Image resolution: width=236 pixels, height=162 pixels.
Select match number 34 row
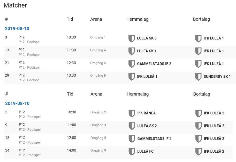[118, 153]
